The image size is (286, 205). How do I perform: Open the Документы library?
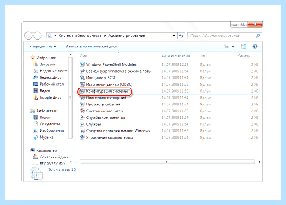(x=50, y=124)
